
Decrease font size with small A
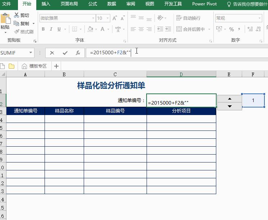[x=123, y=18]
